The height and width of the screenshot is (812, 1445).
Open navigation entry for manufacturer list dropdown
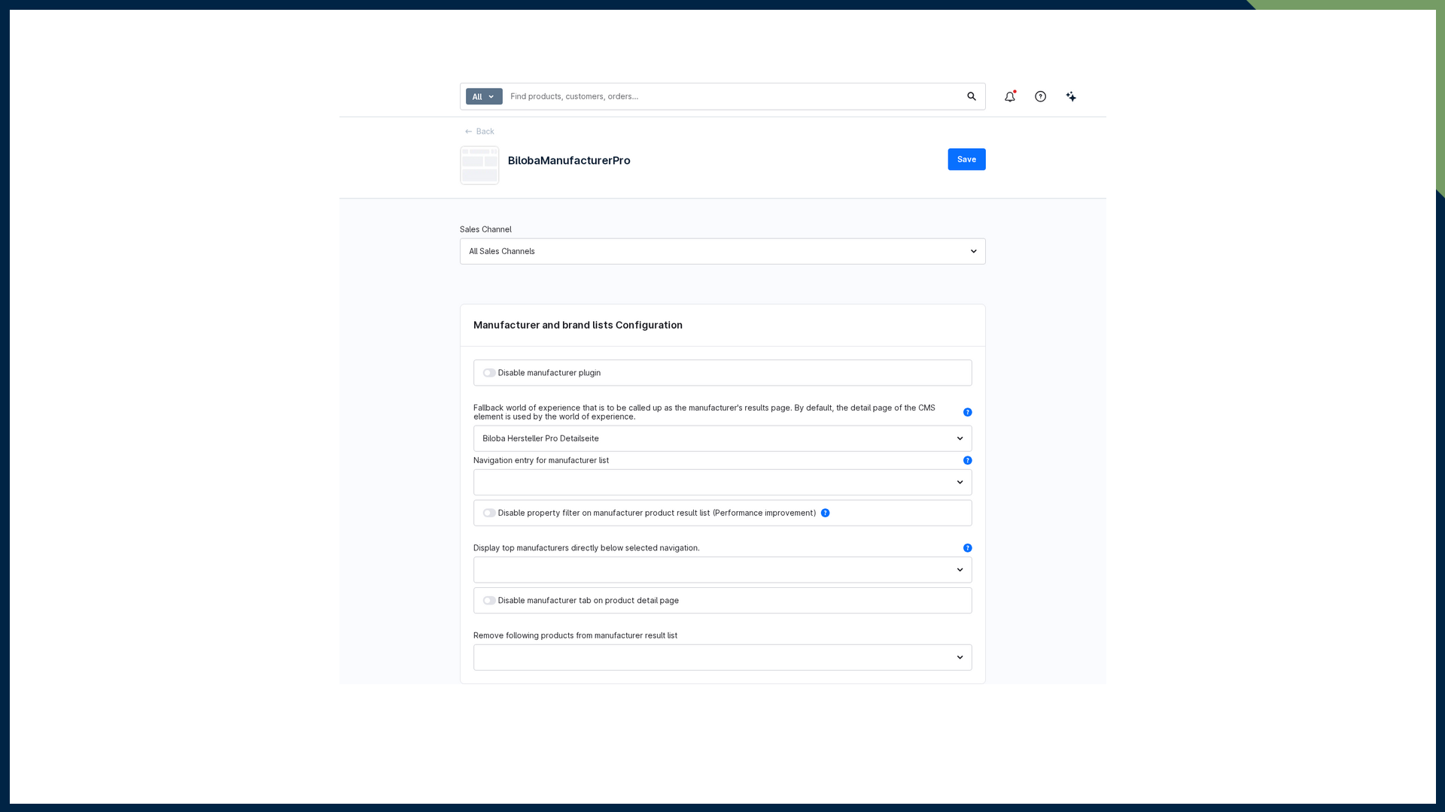tap(722, 482)
